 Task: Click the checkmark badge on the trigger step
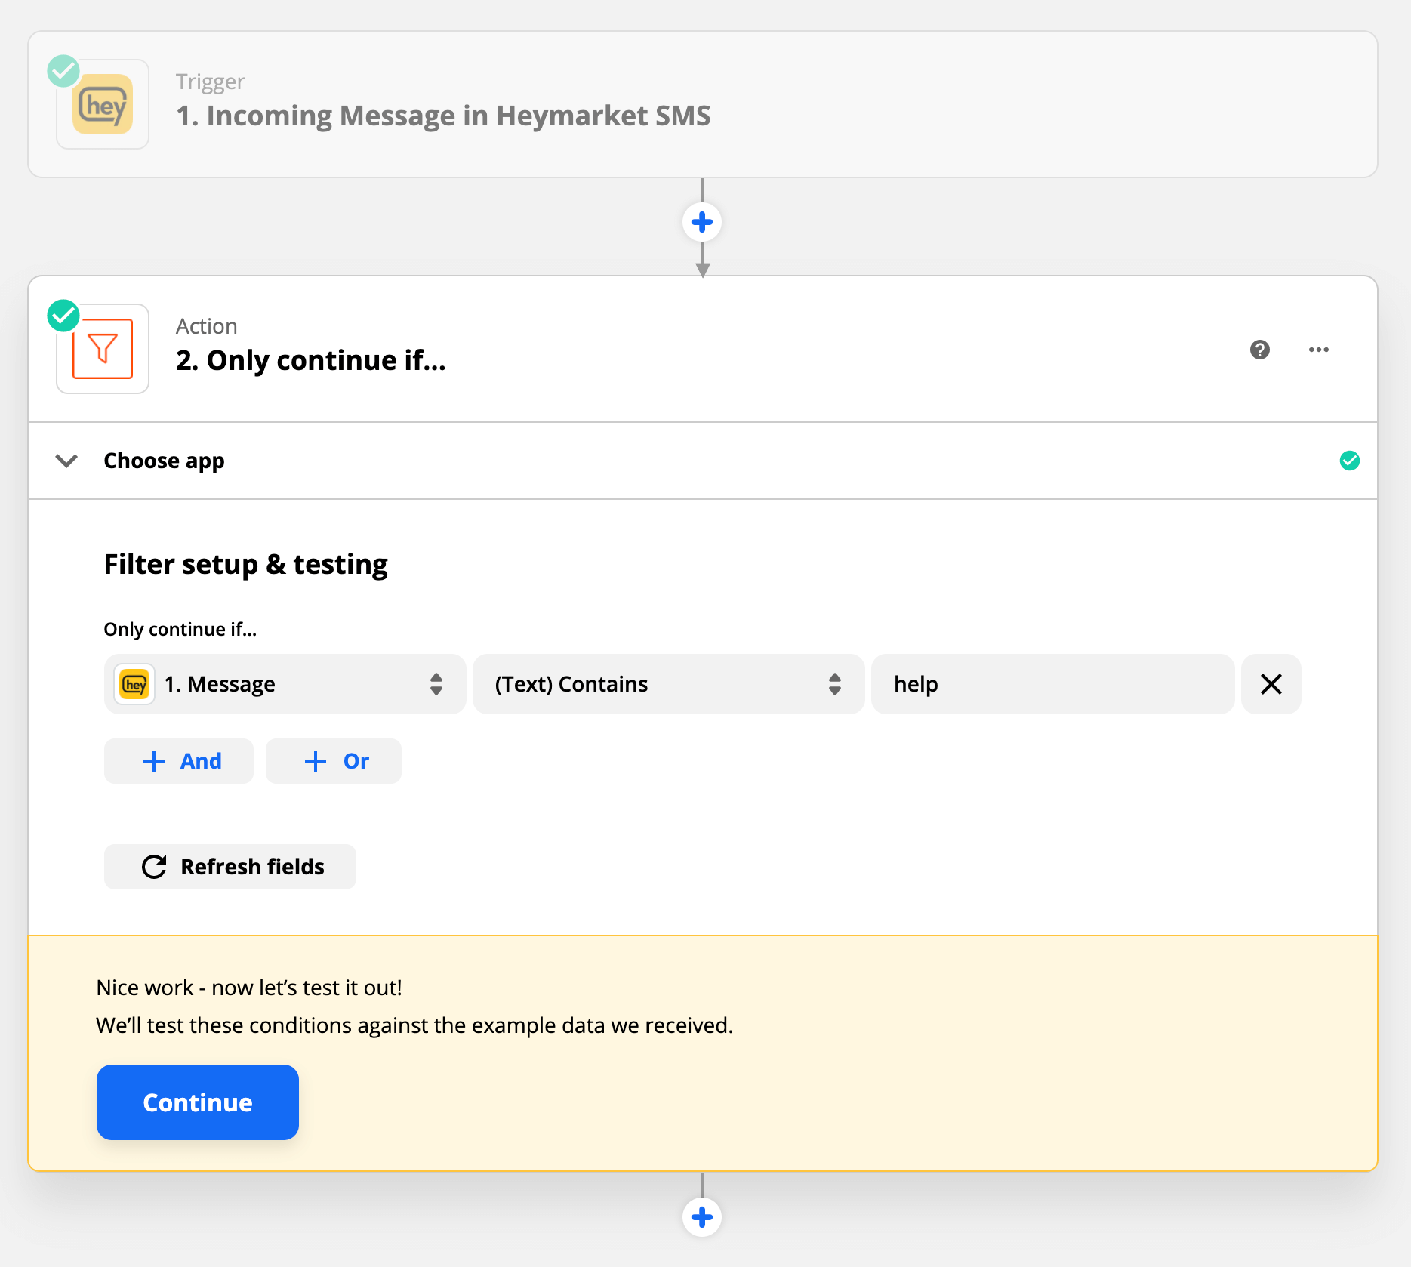tap(63, 71)
